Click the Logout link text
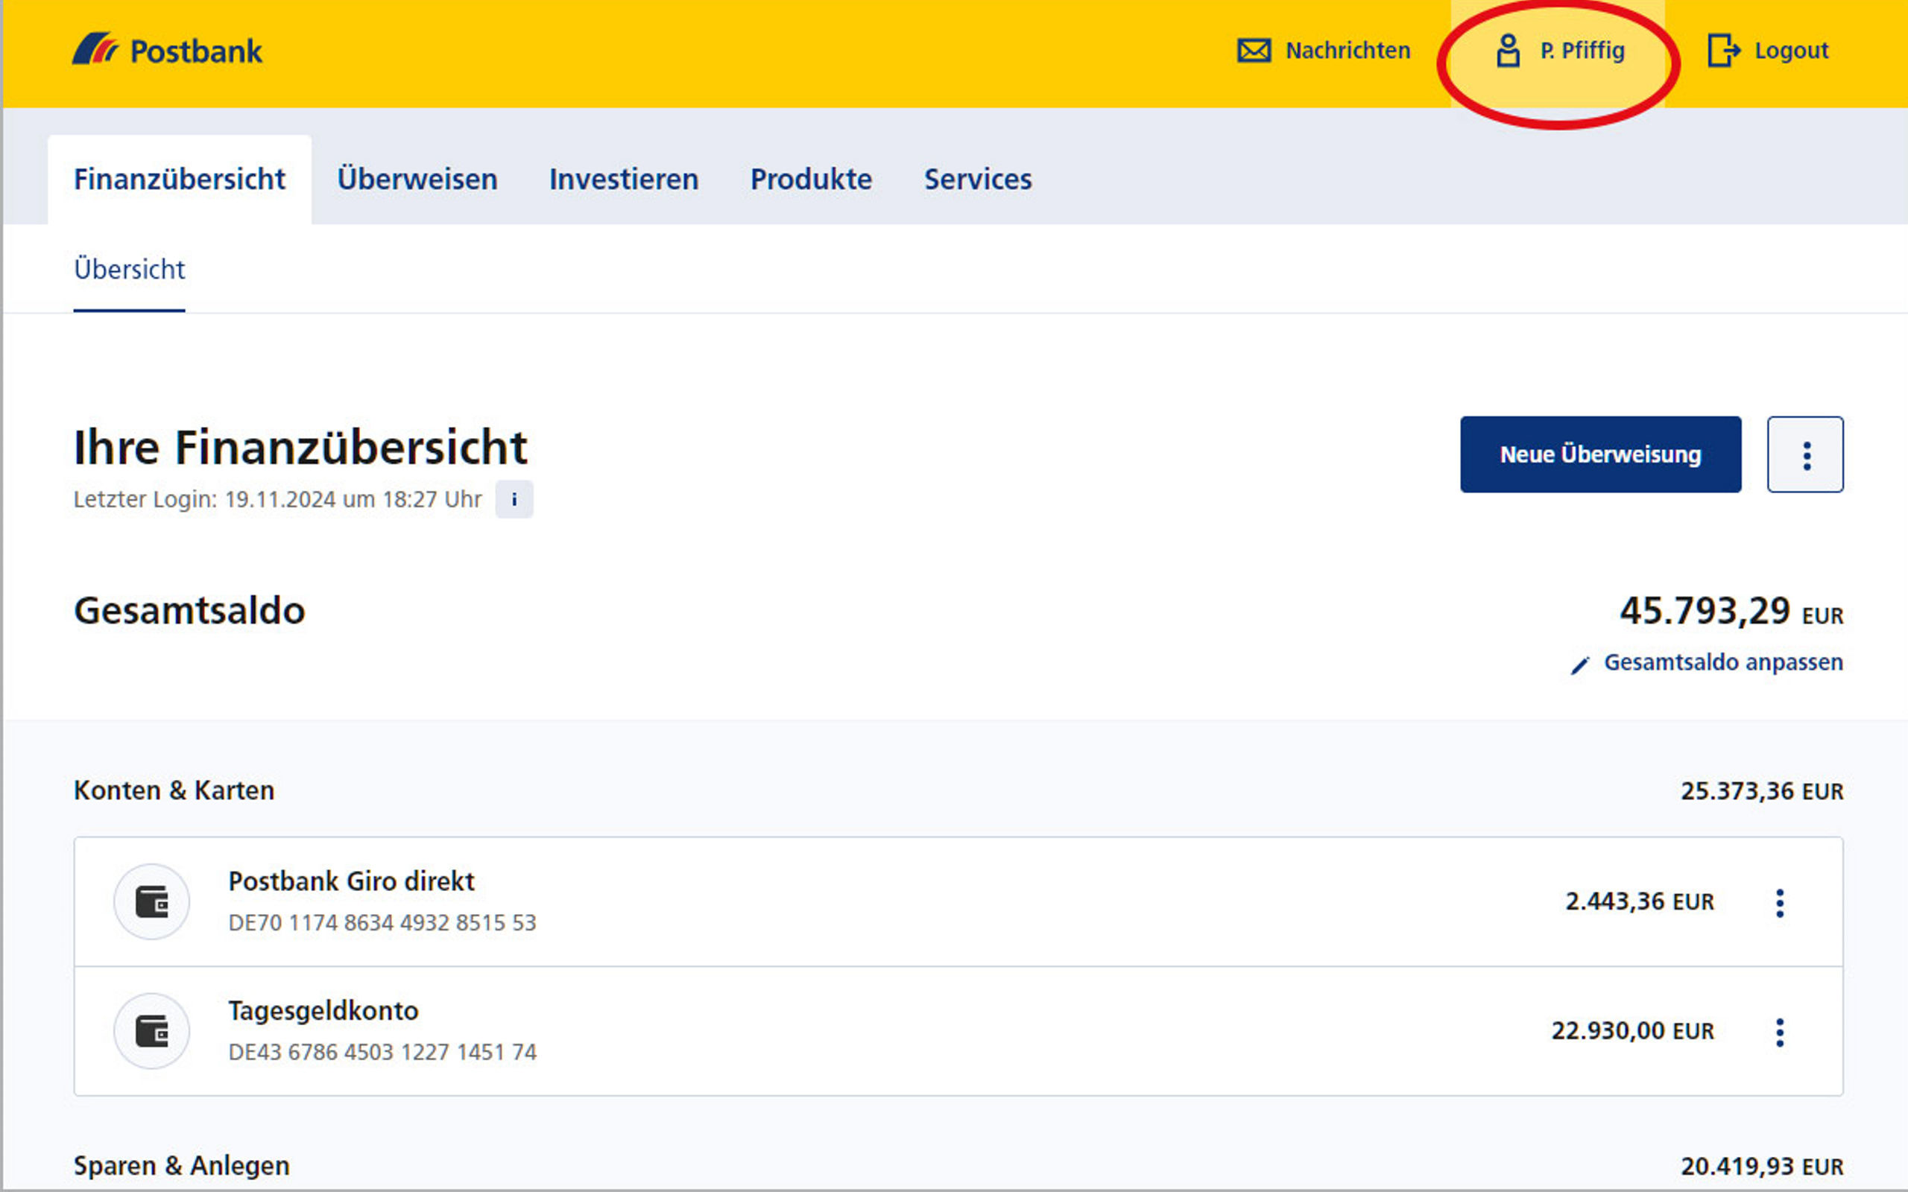Viewport: 1908px width, 1192px height. tap(1791, 51)
